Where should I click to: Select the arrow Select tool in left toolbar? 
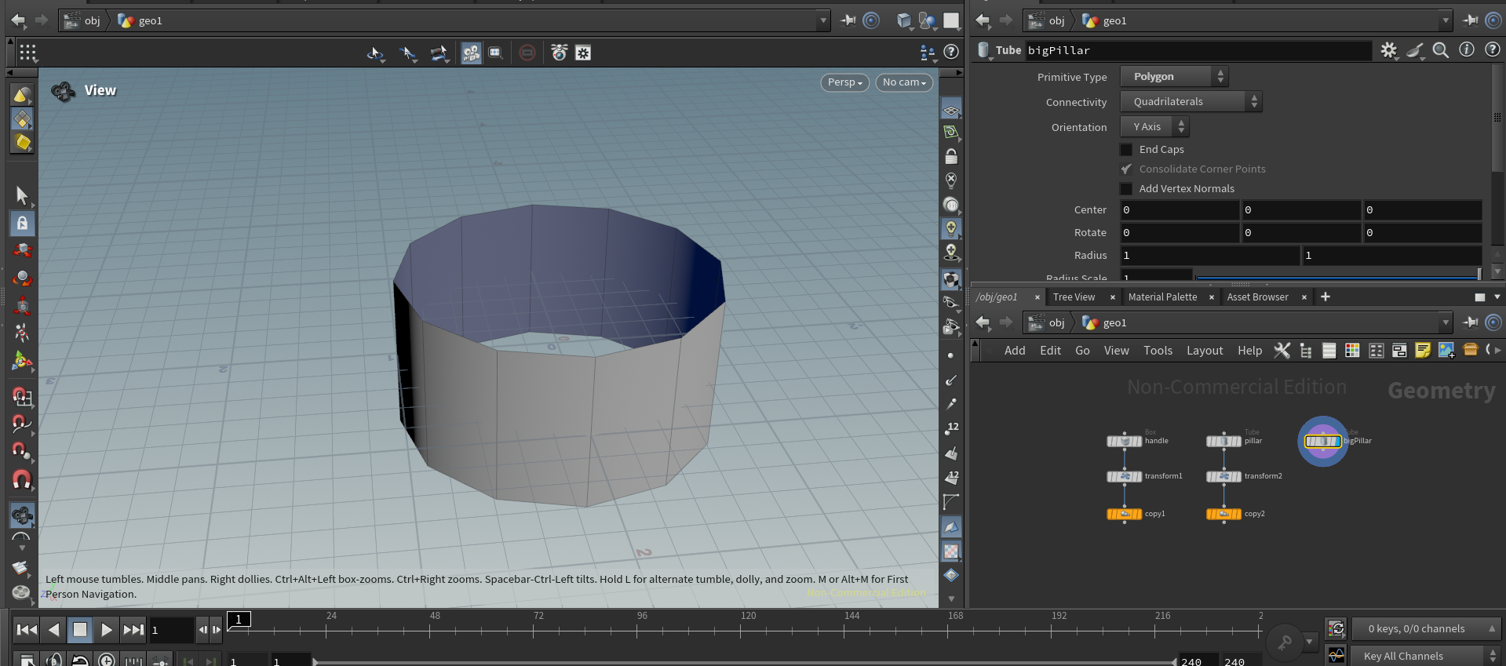21,195
